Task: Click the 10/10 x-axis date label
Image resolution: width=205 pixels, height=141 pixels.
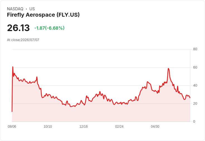Action: coord(48,127)
